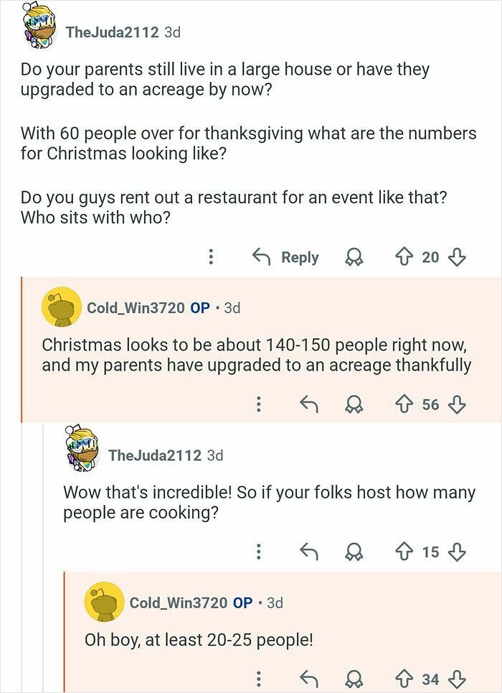The image size is (502, 693).
Task: Downvote Cold_Win3720's Christmas headcount reply
Action: point(456,404)
